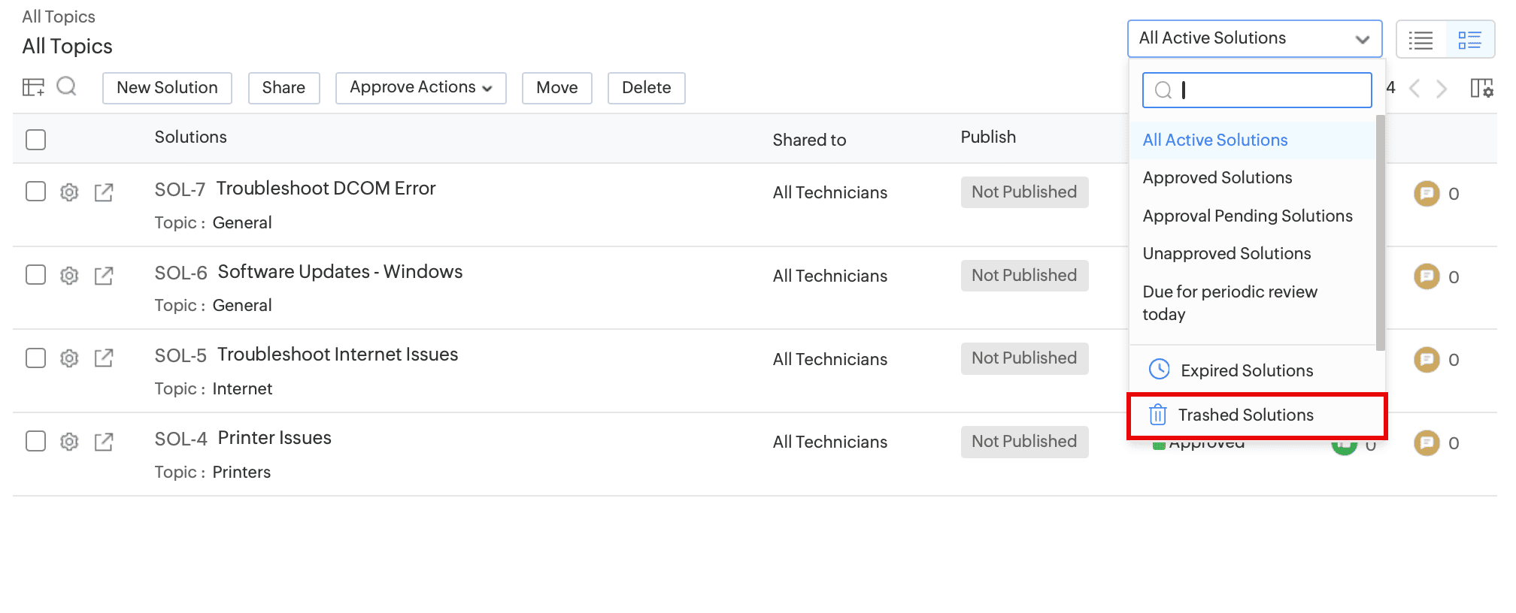The height and width of the screenshot is (613, 1516).
Task: Select Approved Solutions filter option
Action: [1217, 178]
